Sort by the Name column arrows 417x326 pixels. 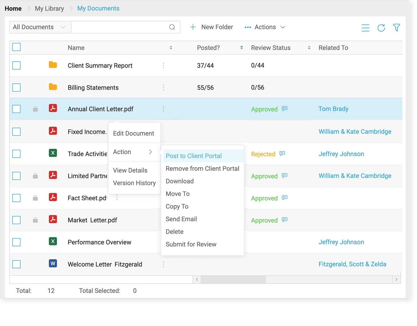pyautogui.click(x=171, y=48)
